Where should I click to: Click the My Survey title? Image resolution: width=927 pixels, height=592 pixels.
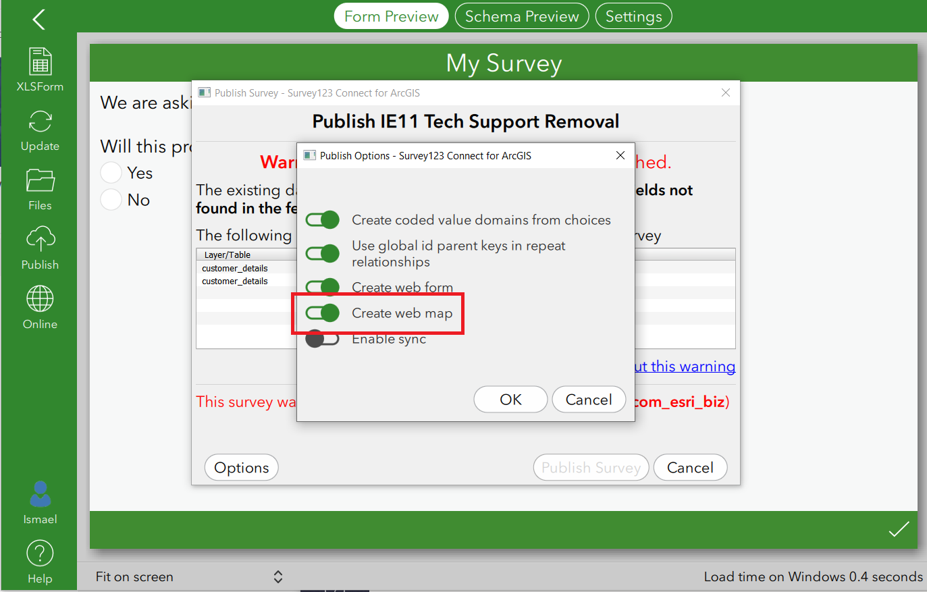[x=504, y=63]
